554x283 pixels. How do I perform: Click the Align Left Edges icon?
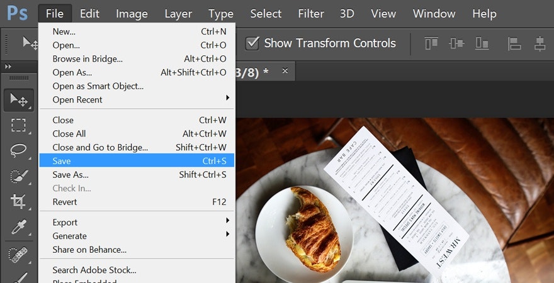tap(514, 43)
